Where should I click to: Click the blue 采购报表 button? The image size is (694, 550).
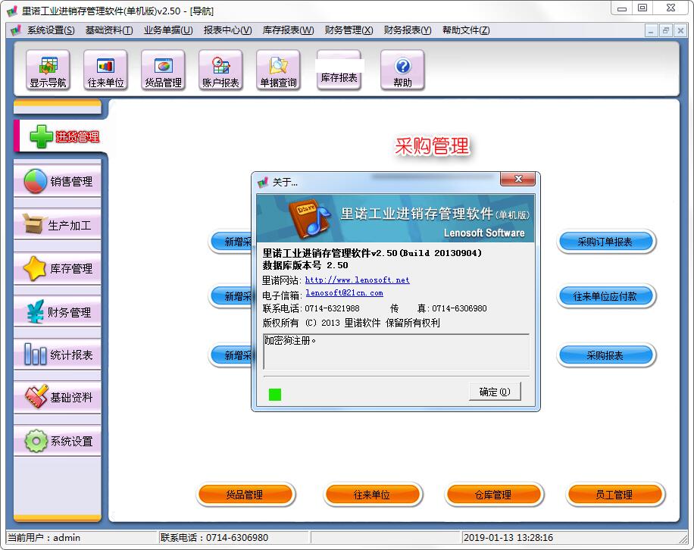(x=605, y=355)
